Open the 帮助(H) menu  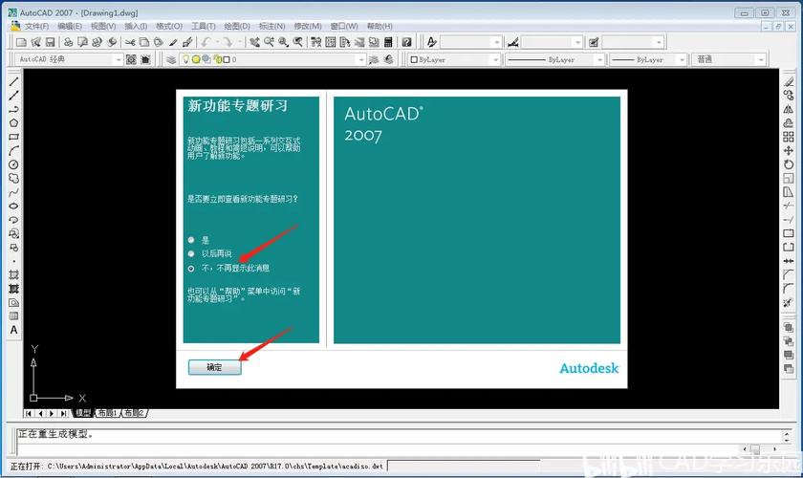380,26
